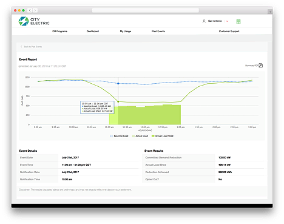
Task: Download the PDF report icon
Action: pyautogui.click(x=261, y=66)
